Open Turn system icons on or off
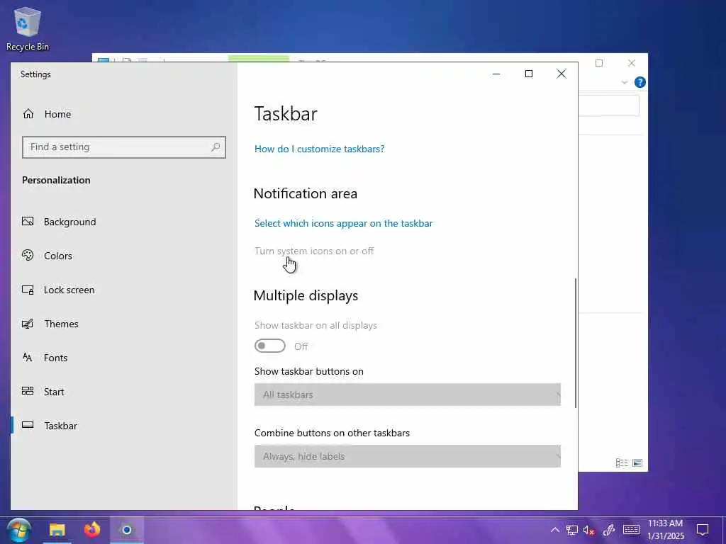This screenshot has height=544, width=726. pos(314,251)
